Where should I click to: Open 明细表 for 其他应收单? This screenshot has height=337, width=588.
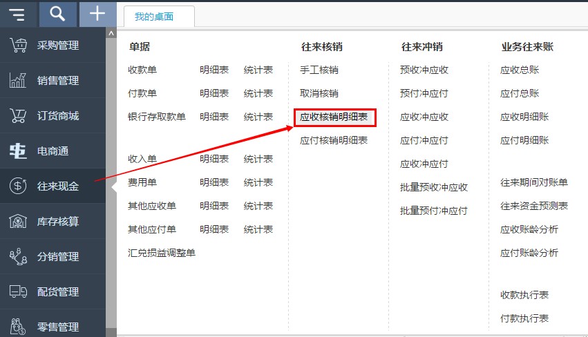[214, 206]
